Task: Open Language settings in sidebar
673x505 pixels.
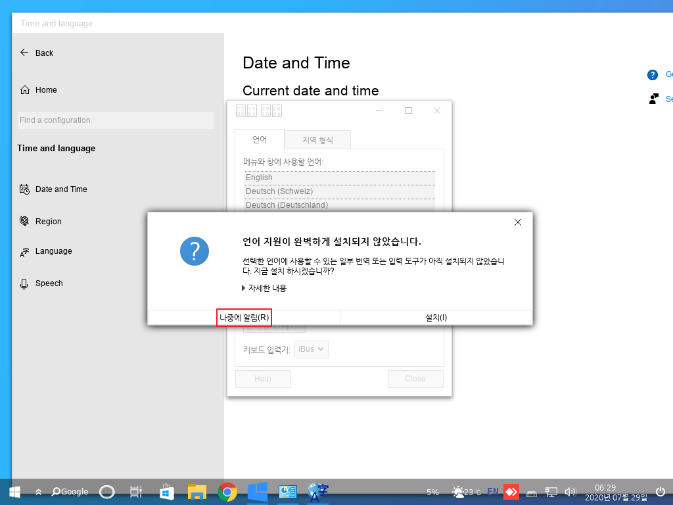Action: 46,251
